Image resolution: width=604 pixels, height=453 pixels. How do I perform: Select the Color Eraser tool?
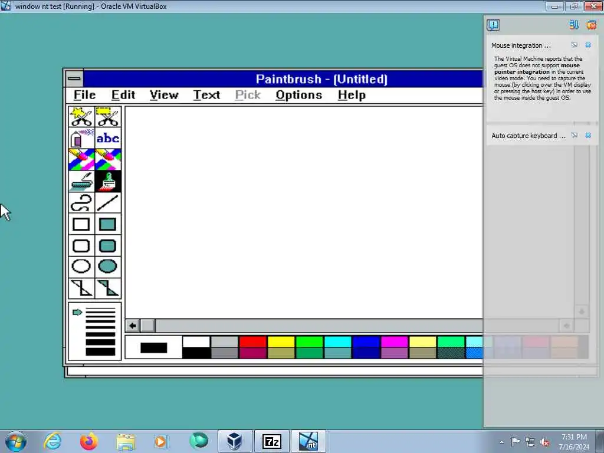(x=81, y=159)
